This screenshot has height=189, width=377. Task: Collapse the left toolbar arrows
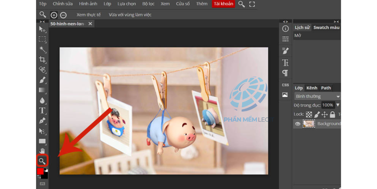pos(42,22)
